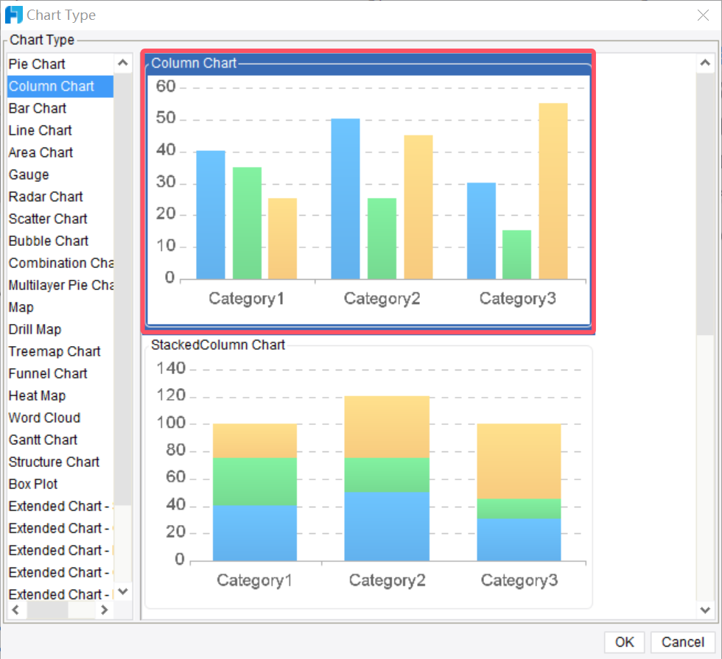Pick the Map chart type
The height and width of the screenshot is (659, 722).
pyautogui.click(x=60, y=307)
